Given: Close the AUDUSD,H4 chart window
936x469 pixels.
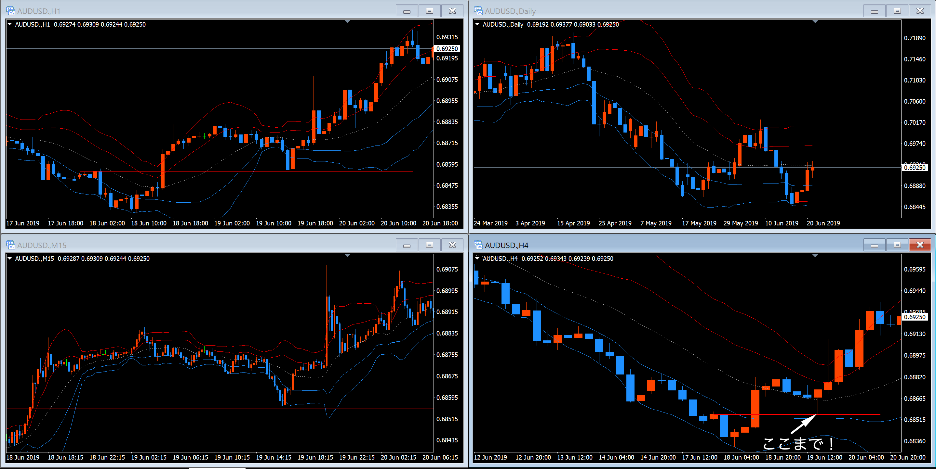Looking at the screenshot, I should 920,245.
